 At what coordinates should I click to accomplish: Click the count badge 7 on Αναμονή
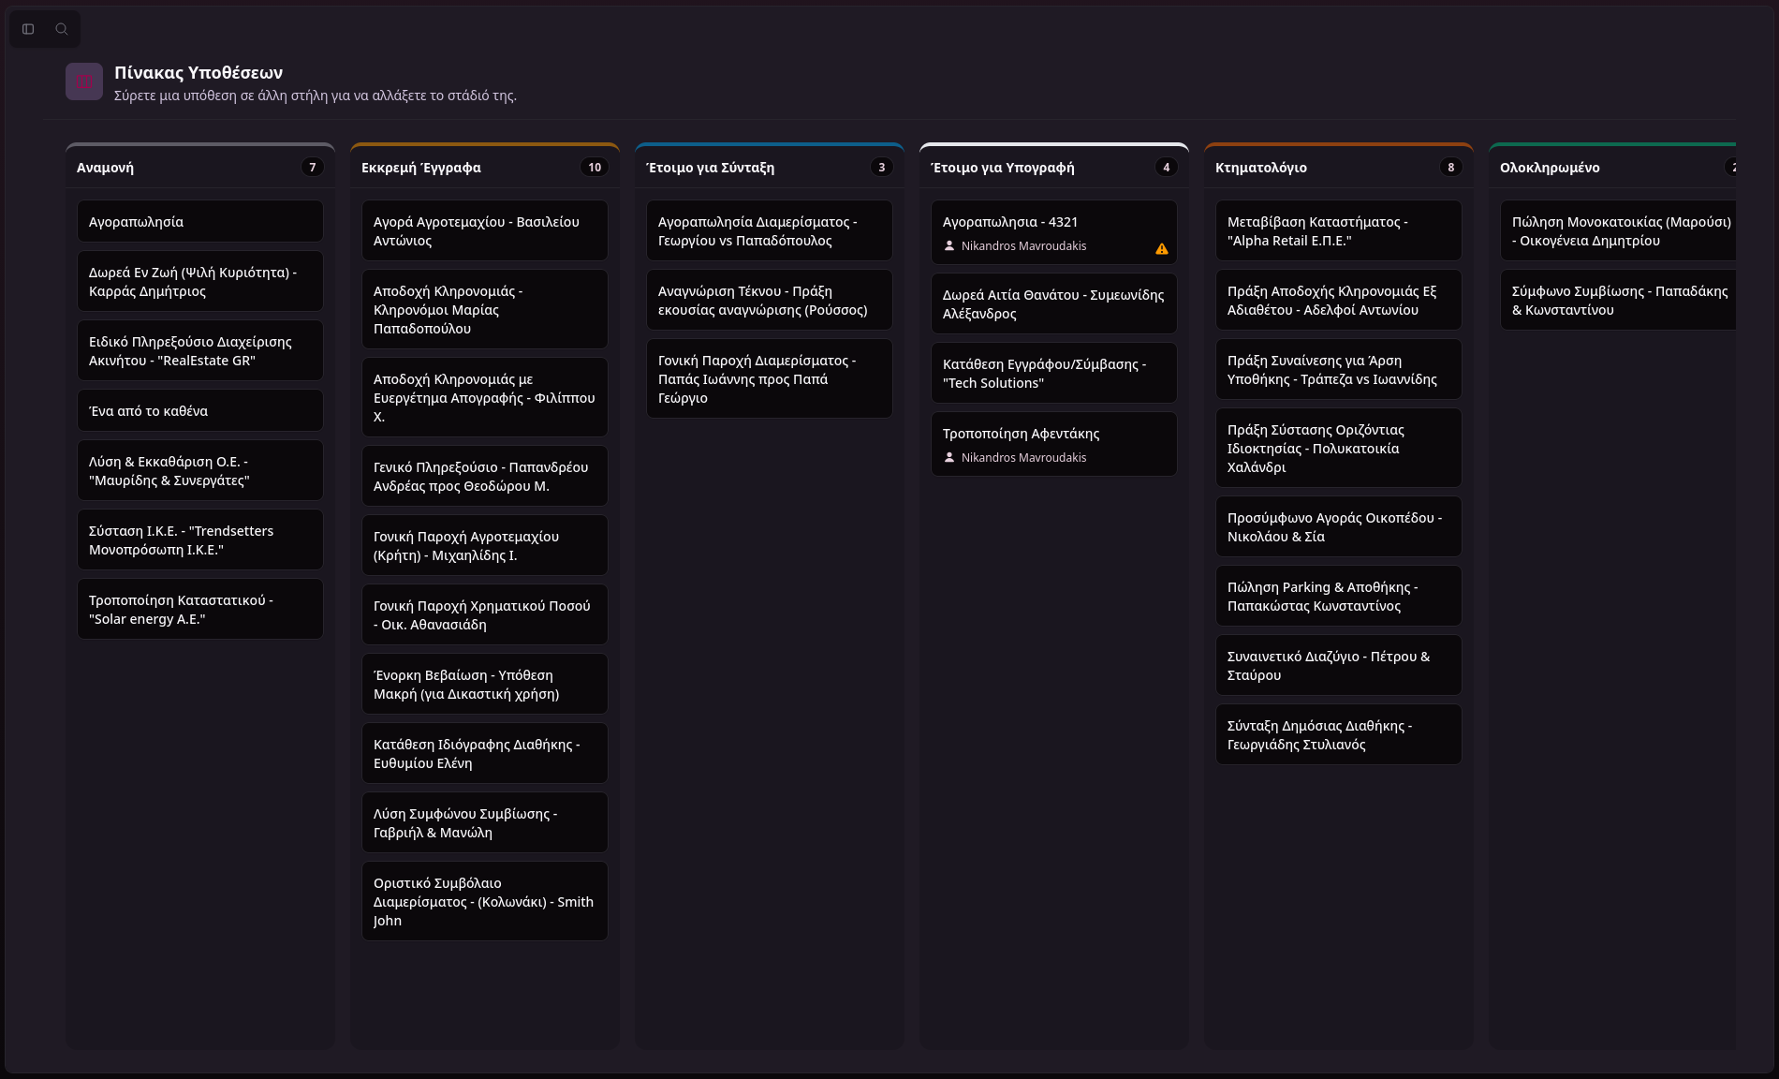click(x=313, y=167)
